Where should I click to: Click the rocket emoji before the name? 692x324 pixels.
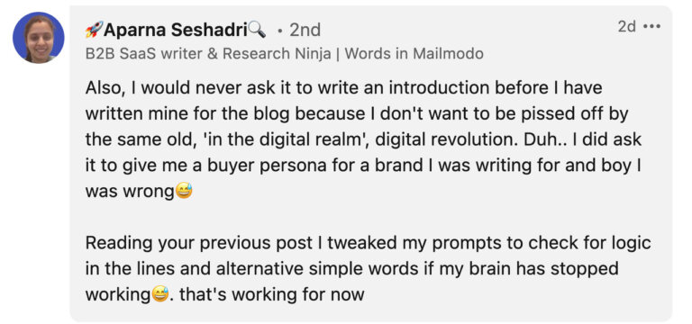94,30
